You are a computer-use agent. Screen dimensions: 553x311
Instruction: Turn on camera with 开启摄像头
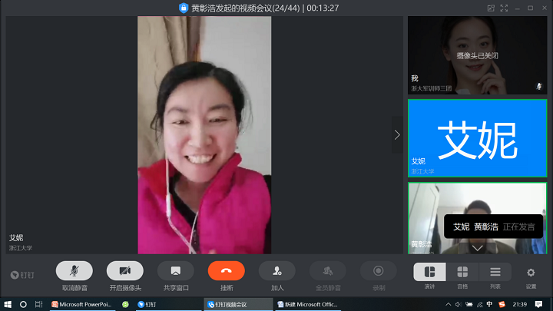(124, 271)
